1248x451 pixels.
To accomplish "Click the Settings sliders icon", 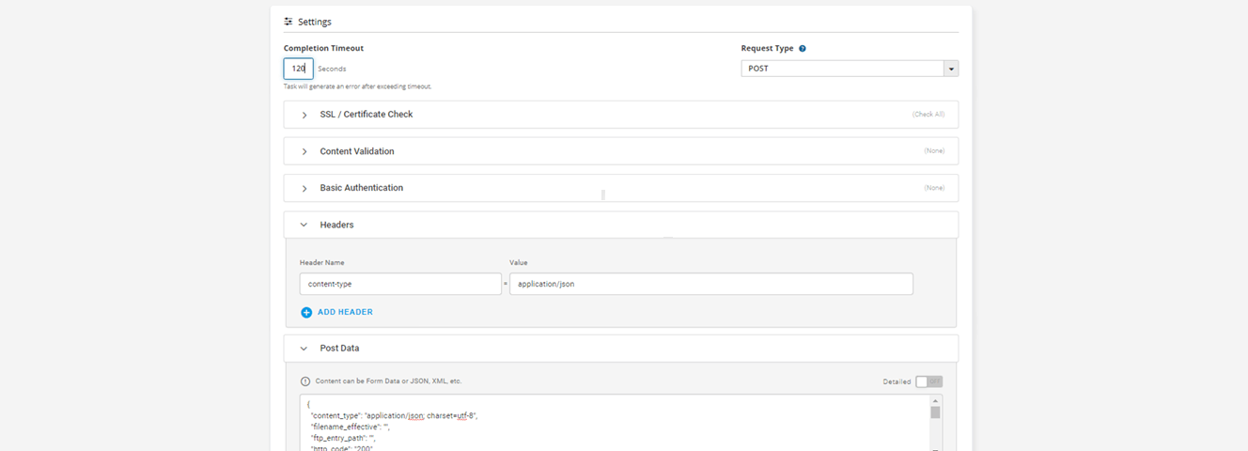I will click(x=289, y=22).
